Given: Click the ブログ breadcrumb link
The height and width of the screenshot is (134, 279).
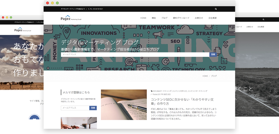Looking at the screenshot, I should coord(214,76).
